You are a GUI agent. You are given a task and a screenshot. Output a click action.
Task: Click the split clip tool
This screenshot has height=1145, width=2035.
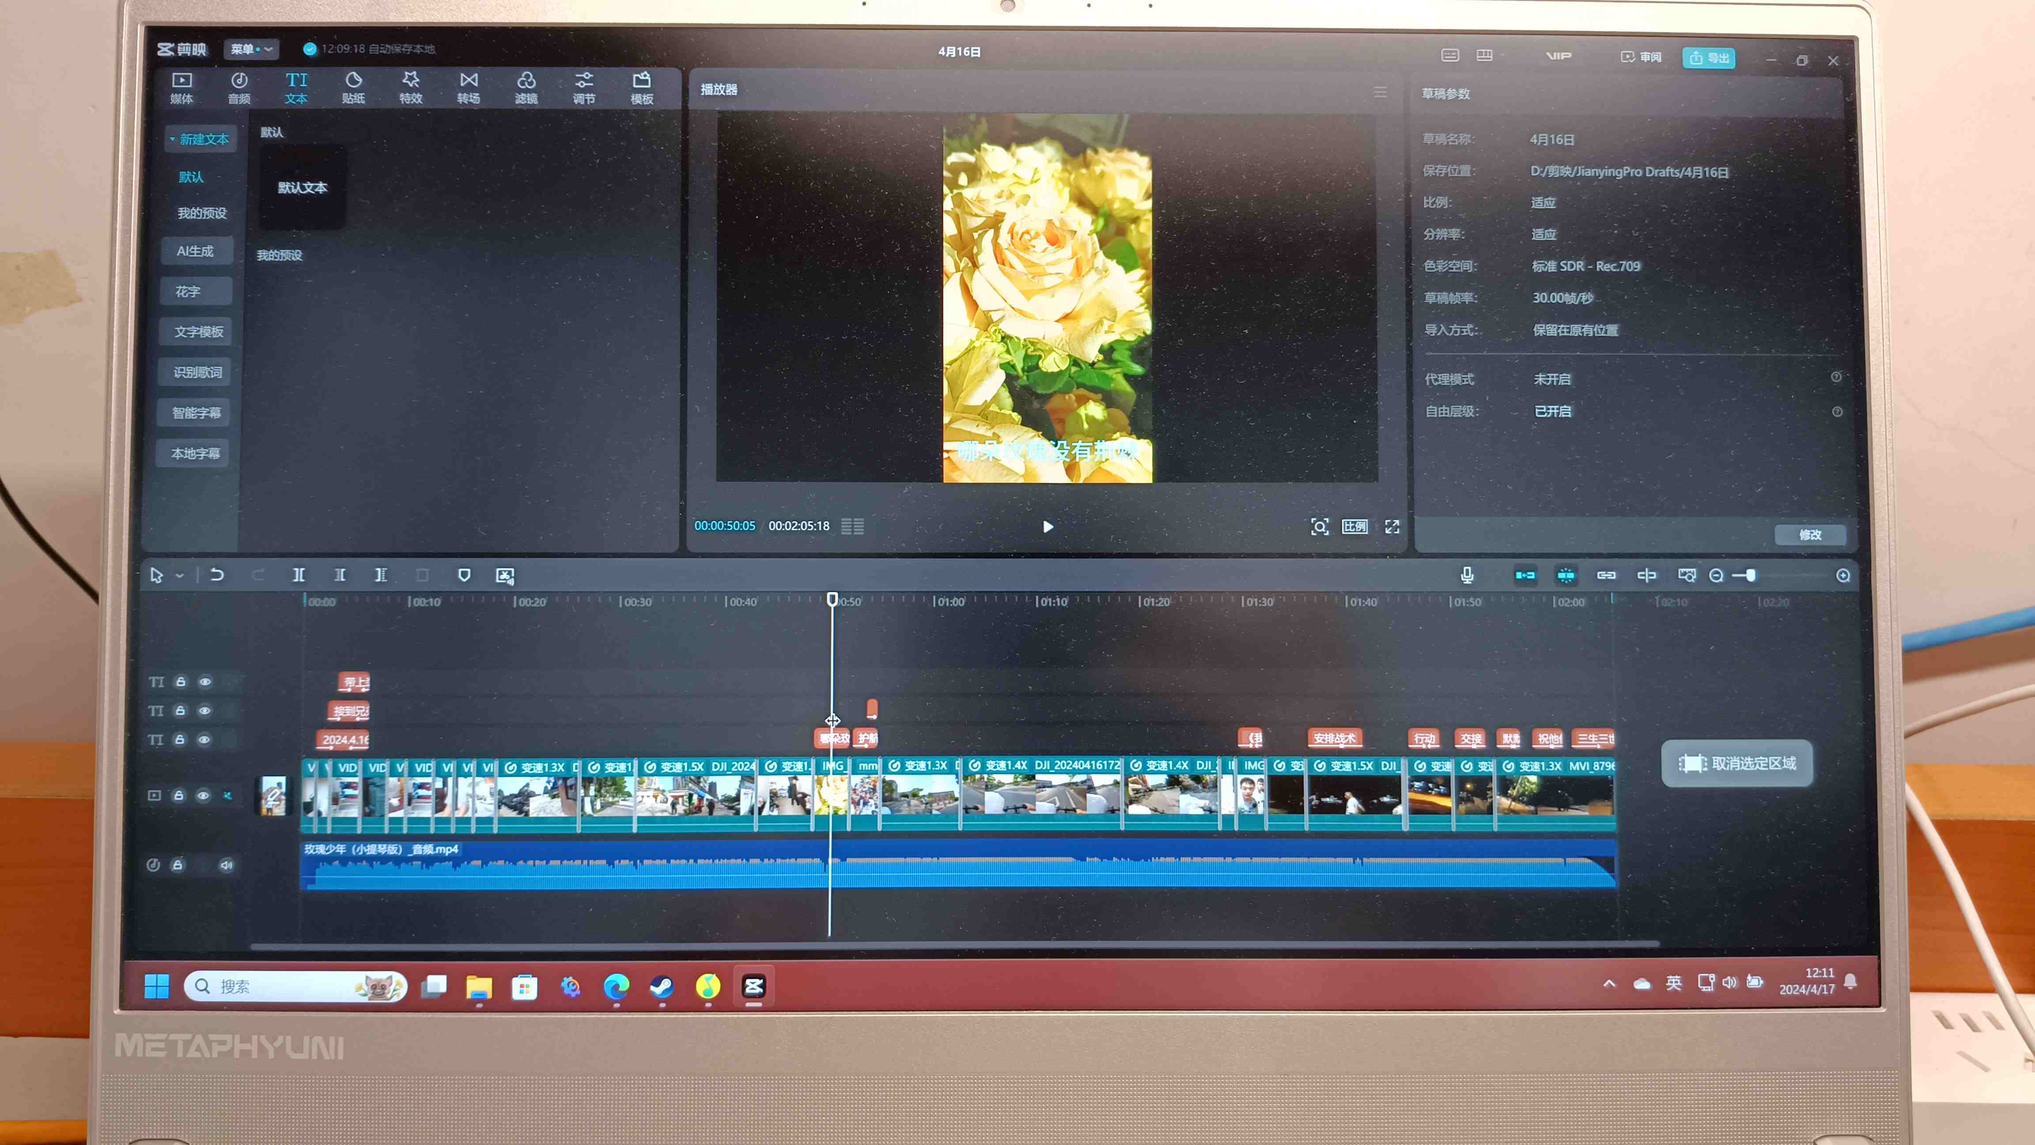click(x=299, y=575)
